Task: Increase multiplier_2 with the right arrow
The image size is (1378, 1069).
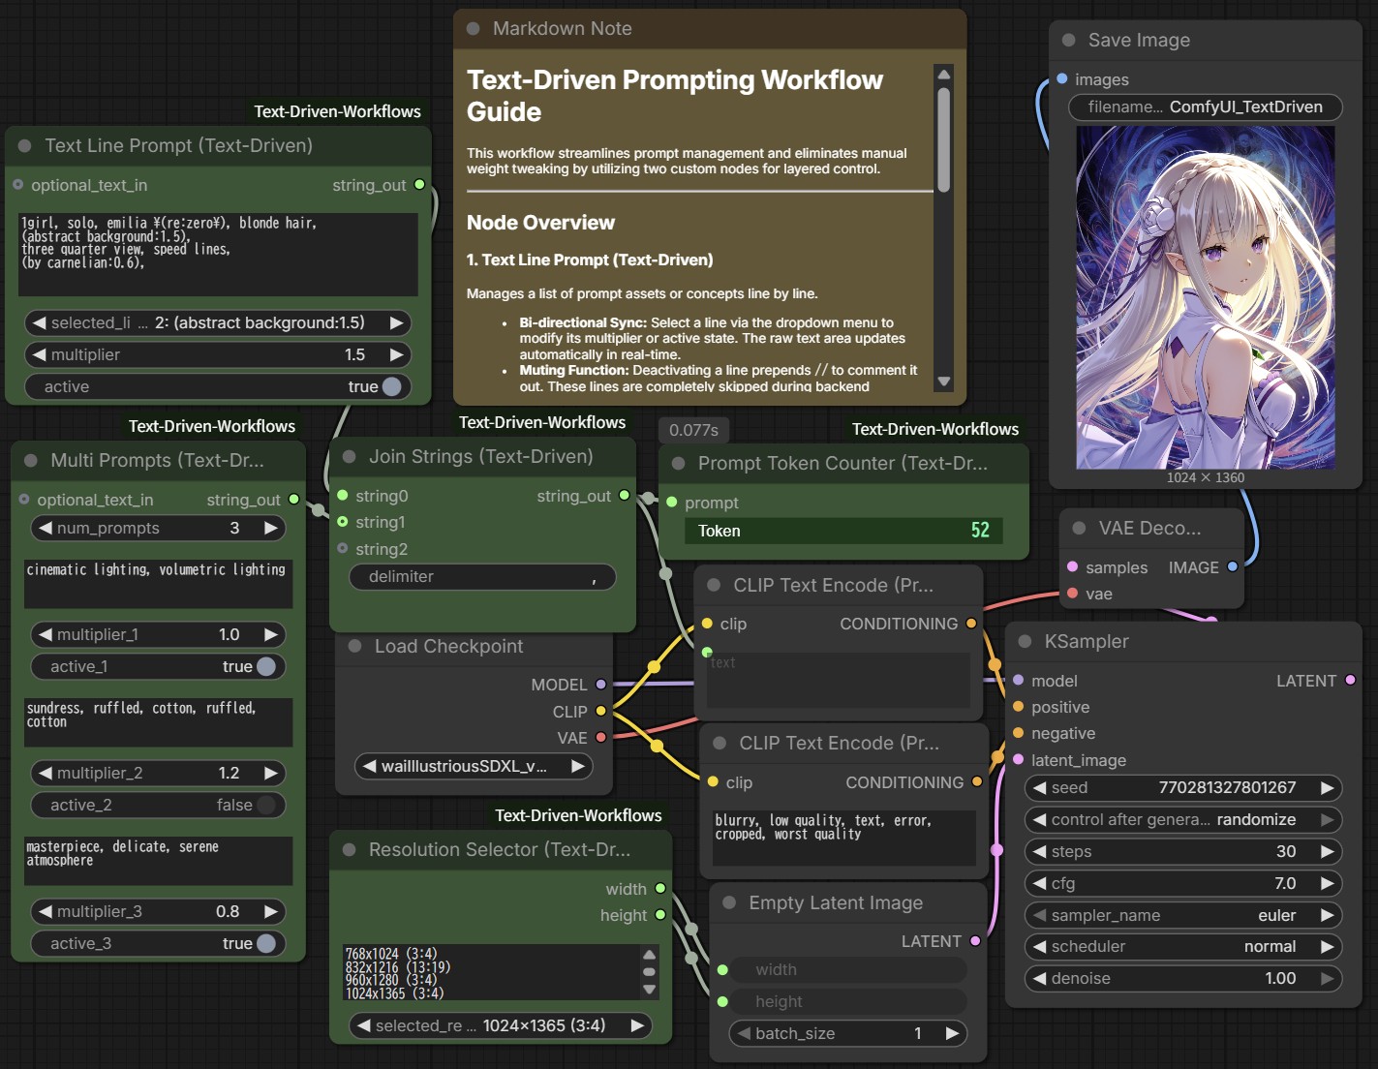Action: coord(272,774)
